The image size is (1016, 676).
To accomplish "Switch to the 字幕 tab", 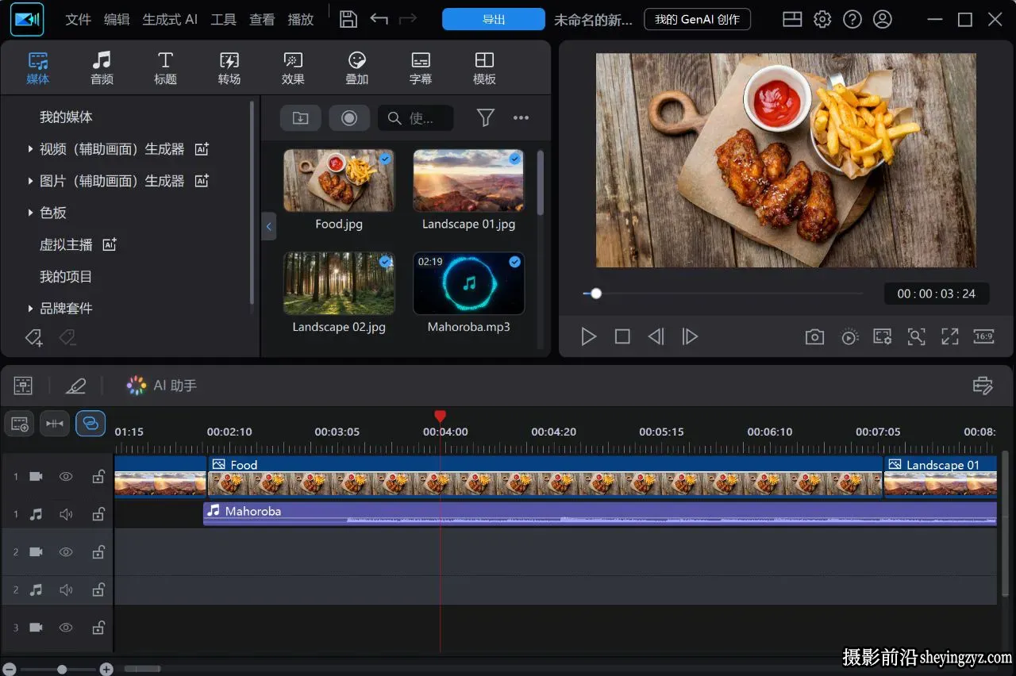I will tap(421, 68).
